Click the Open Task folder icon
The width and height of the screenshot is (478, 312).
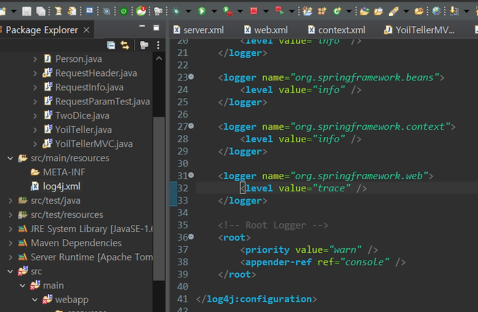click(x=379, y=11)
